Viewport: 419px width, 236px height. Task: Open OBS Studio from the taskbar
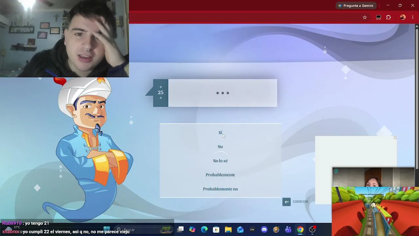pyautogui.click(x=312, y=230)
